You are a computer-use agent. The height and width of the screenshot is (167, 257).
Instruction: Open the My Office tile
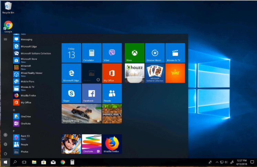[x=112, y=73]
